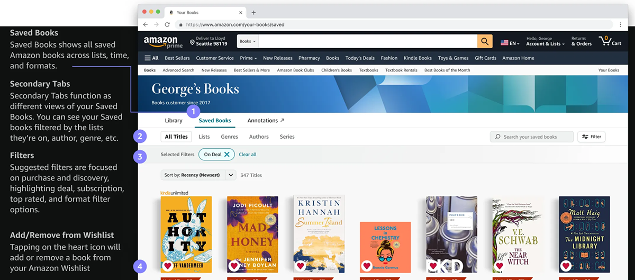Open the Annotations tab
The height and width of the screenshot is (280, 635).
[x=266, y=121]
